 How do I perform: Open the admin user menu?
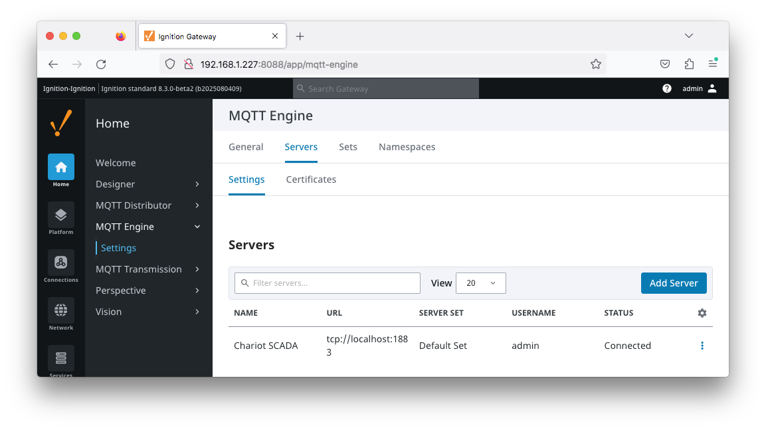coord(699,88)
